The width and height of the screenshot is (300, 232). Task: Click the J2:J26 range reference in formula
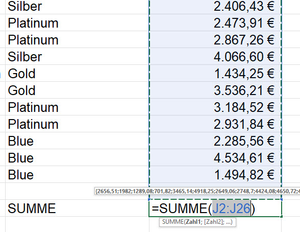point(231,208)
